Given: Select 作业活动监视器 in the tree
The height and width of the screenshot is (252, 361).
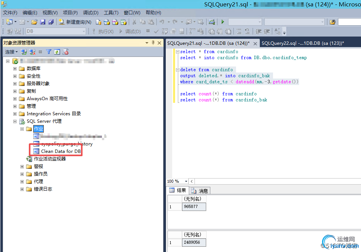Looking at the screenshot, I should [x=50, y=159].
